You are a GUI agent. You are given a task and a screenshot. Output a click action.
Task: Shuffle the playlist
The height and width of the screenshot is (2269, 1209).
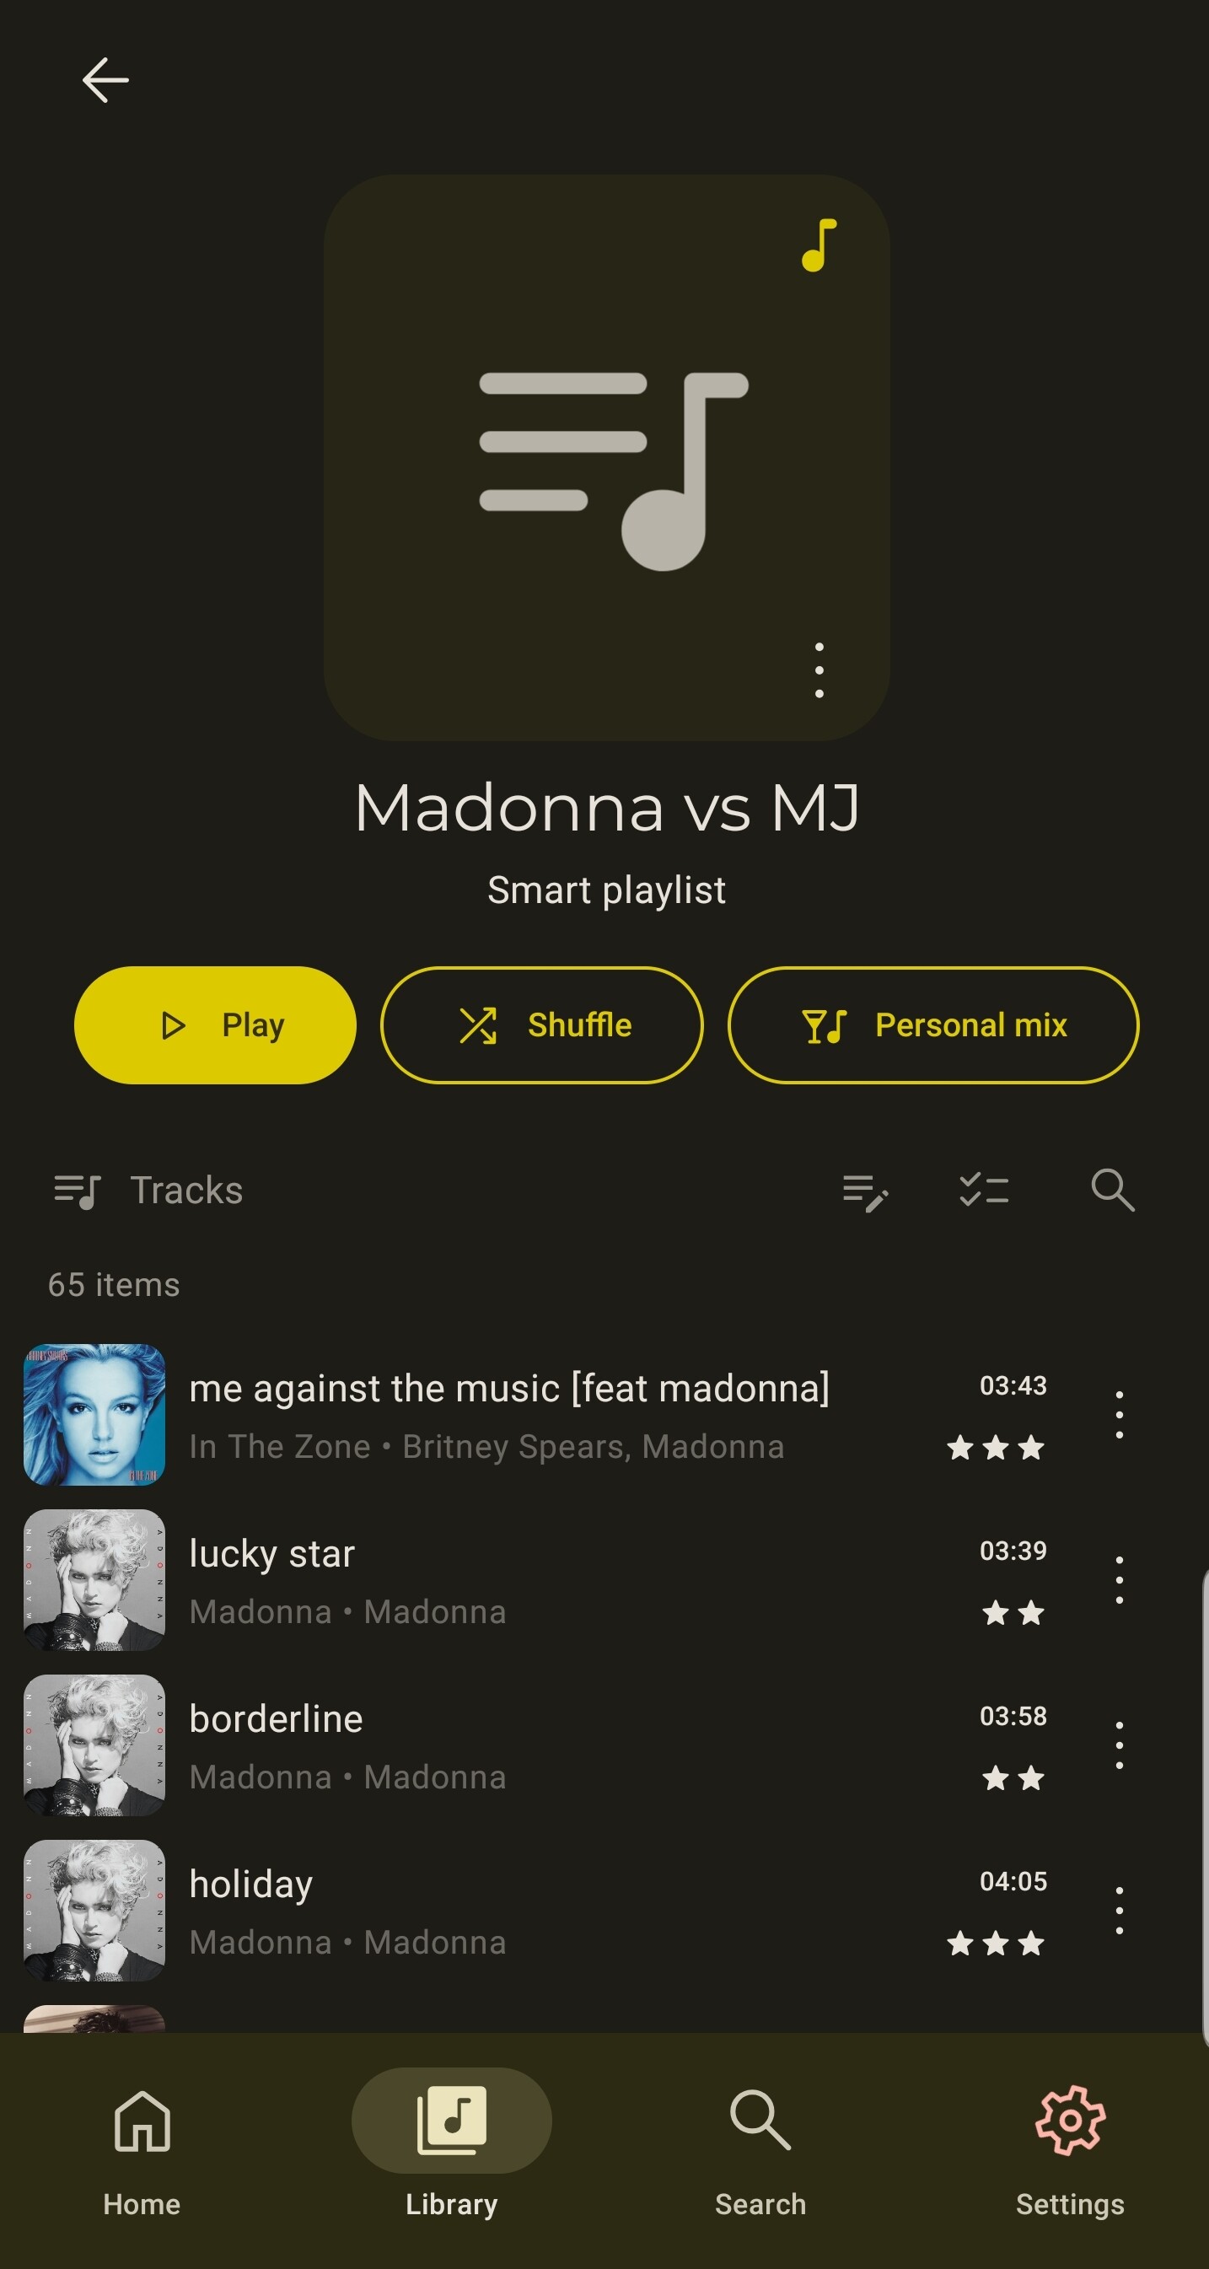(541, 1024)
